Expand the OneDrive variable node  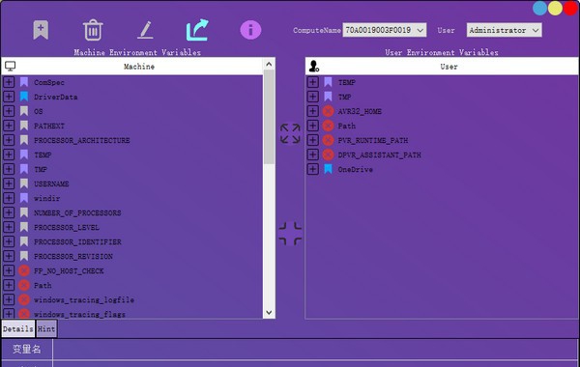(x=313, y=169)
